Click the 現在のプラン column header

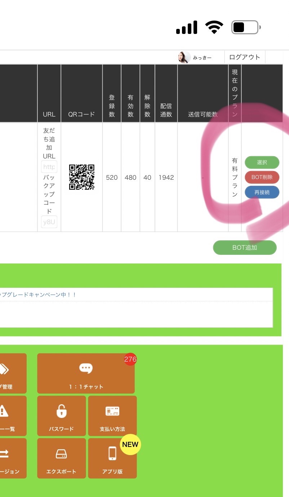click(235, 93)
